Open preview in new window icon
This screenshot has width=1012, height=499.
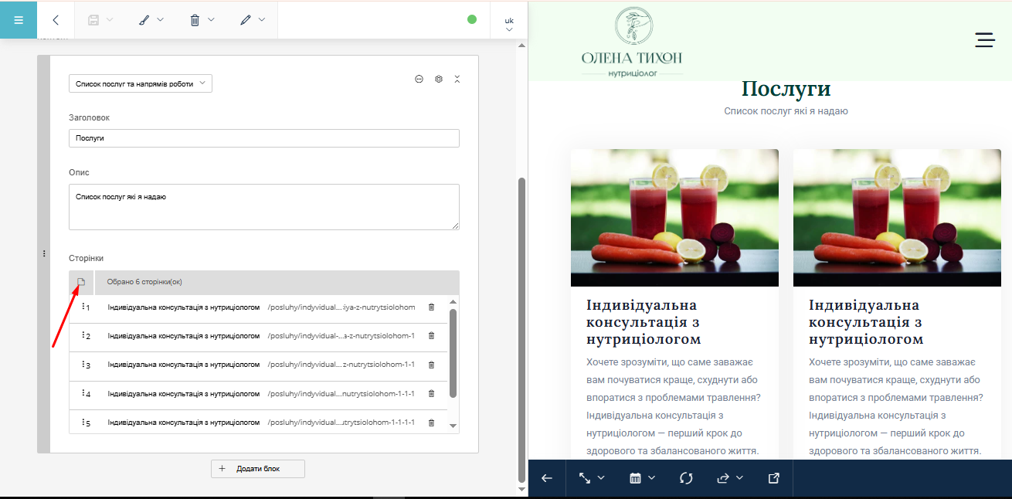click(x=773, y=478)
